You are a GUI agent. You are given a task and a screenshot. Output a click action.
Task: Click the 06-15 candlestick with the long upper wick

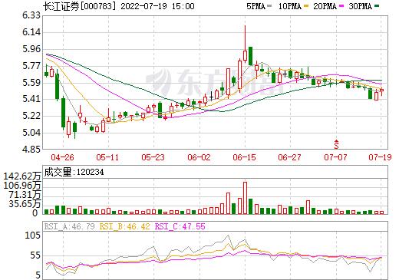(245, 44)
